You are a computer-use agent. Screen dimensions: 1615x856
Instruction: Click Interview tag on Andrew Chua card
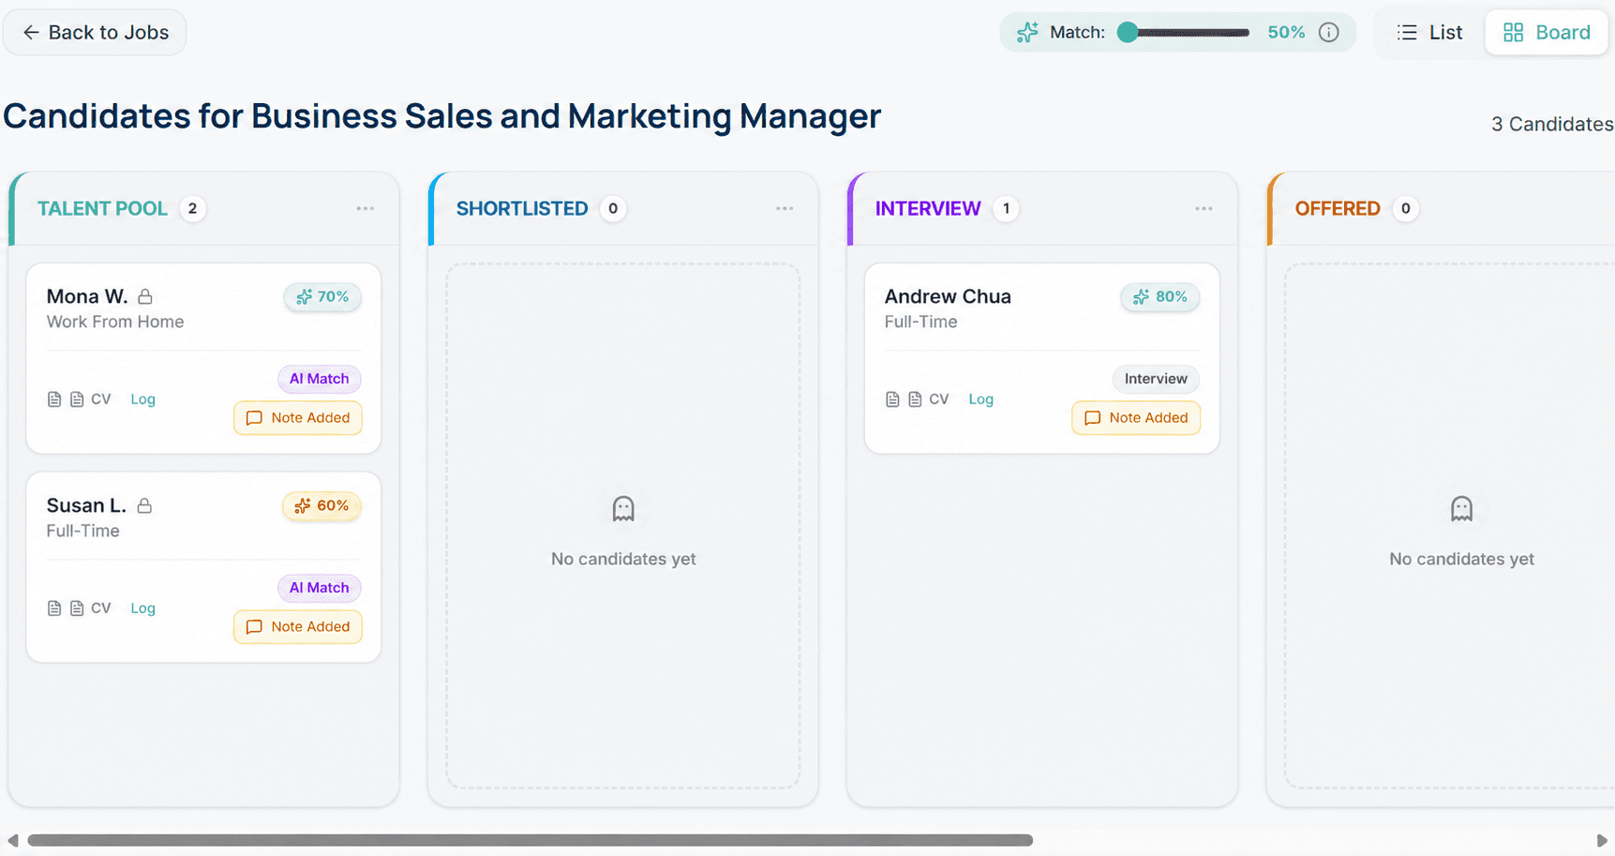[1156, 379]
